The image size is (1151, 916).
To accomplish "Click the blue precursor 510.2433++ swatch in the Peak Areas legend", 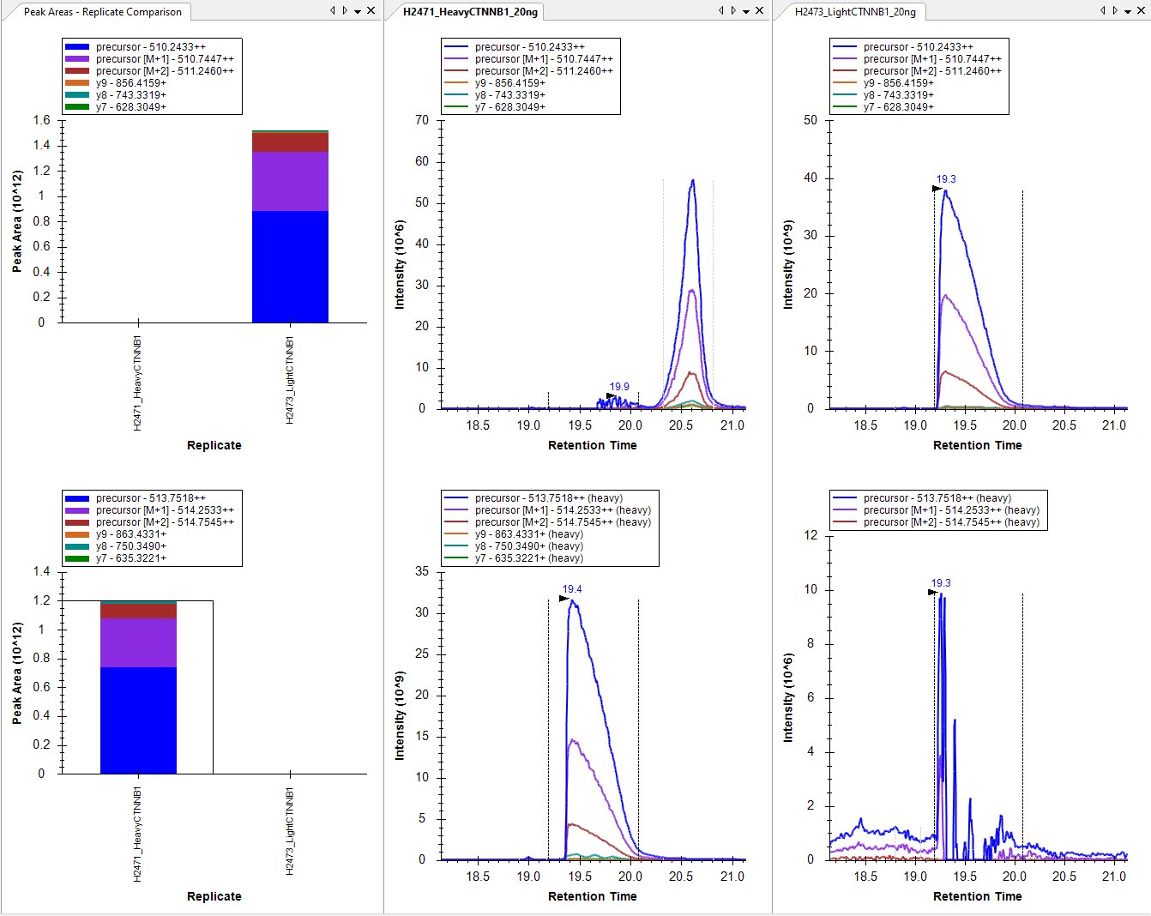I will point(77,47).
